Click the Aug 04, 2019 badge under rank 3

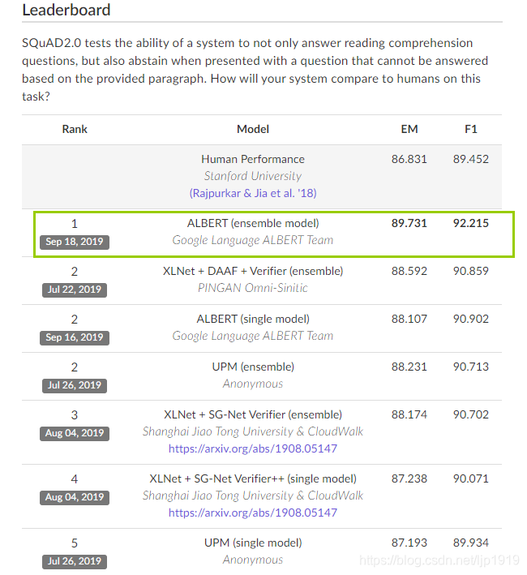tap(75, 433)
